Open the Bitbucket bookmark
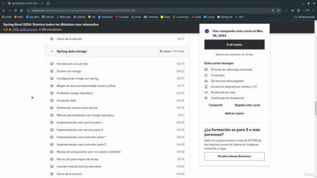 (63, 17)
